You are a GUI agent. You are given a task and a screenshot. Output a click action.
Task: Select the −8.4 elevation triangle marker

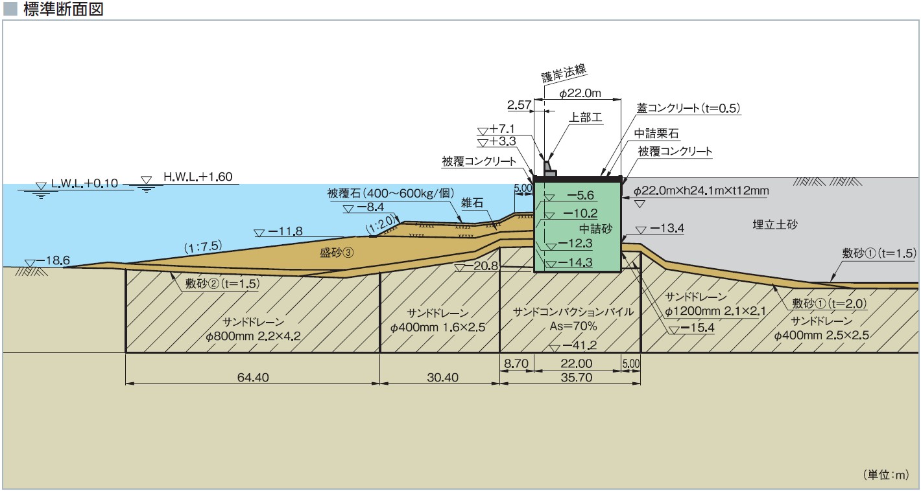(x=348, y=209)
